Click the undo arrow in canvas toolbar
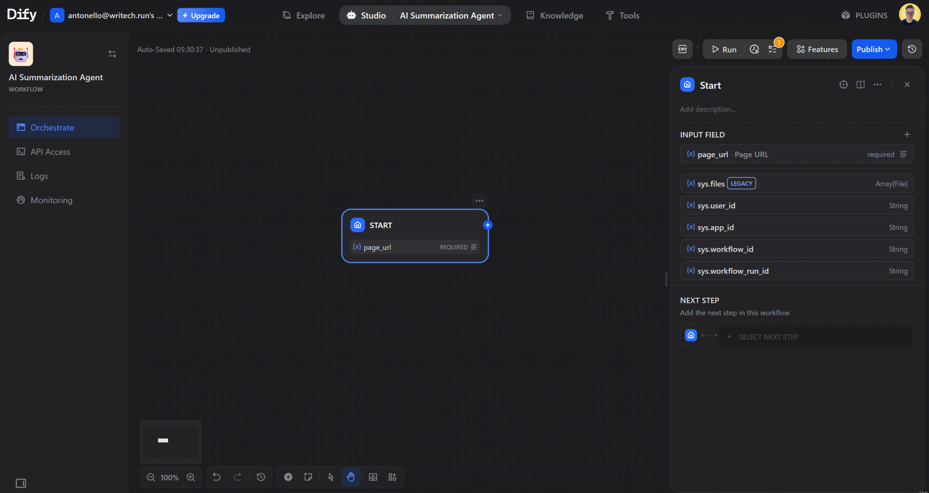Screen dimensions: 929x493 [x=217, y=477]
